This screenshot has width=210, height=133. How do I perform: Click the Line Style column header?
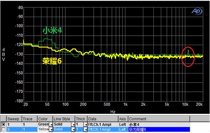(64, 119)
